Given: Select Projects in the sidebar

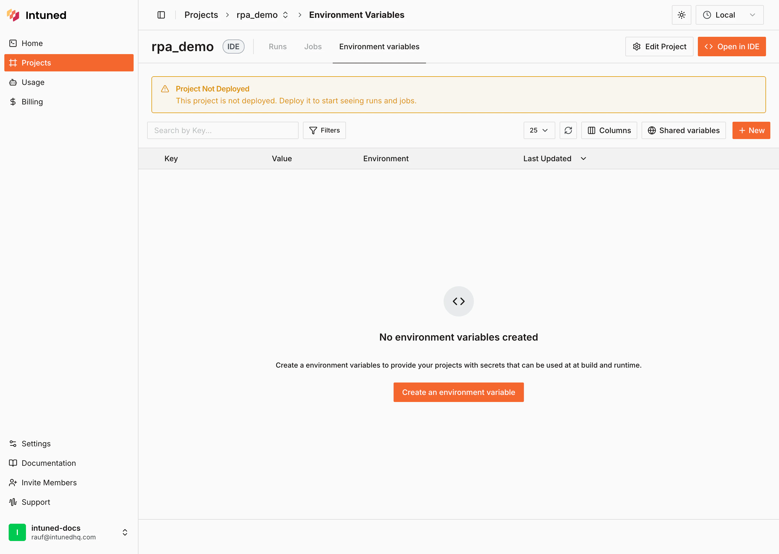Looking at the screenshot, I should 69,63.
